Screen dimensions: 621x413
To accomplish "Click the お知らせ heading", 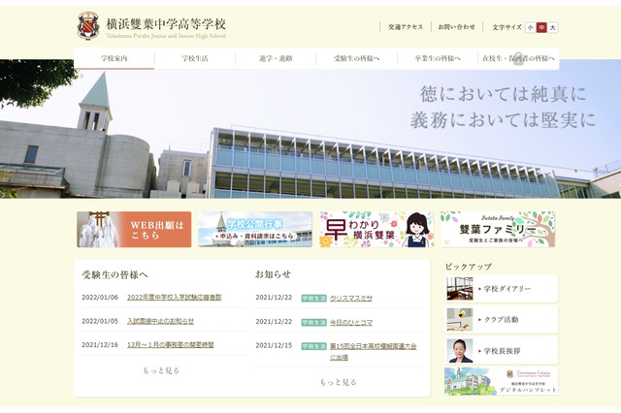I will 273,274.
